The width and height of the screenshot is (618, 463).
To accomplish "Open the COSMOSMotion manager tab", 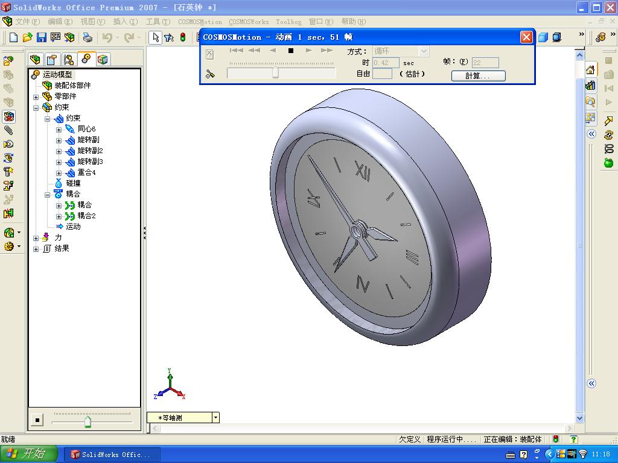I will pyautogui.click(x=86, y=59).
